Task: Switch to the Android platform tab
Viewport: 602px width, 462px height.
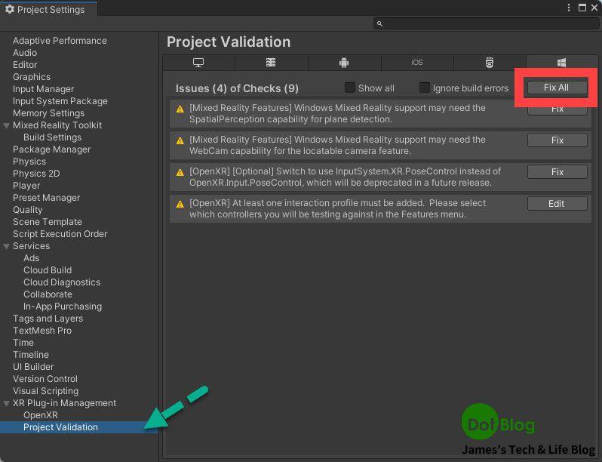Action: [x=344, y=63]
